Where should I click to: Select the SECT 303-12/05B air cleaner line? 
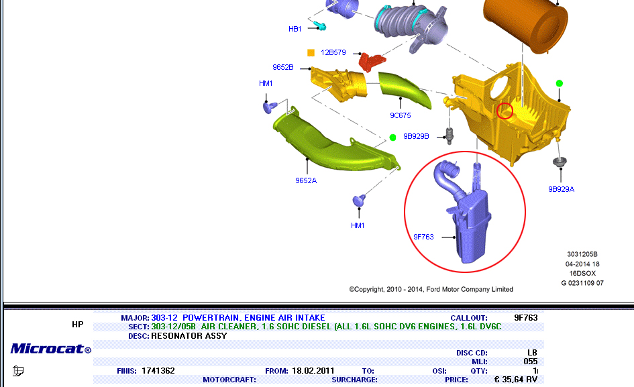[x=325, y=327]
